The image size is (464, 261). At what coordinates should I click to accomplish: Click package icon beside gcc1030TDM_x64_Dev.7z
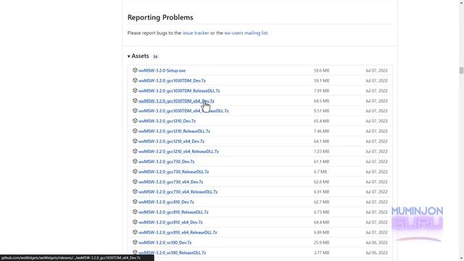pyautogui.click(x=135, y=101)
